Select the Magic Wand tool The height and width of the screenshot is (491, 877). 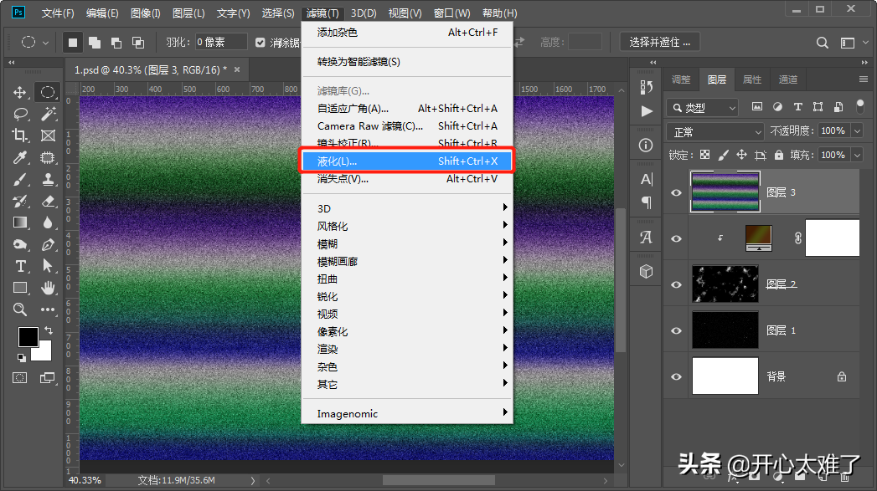48,114
